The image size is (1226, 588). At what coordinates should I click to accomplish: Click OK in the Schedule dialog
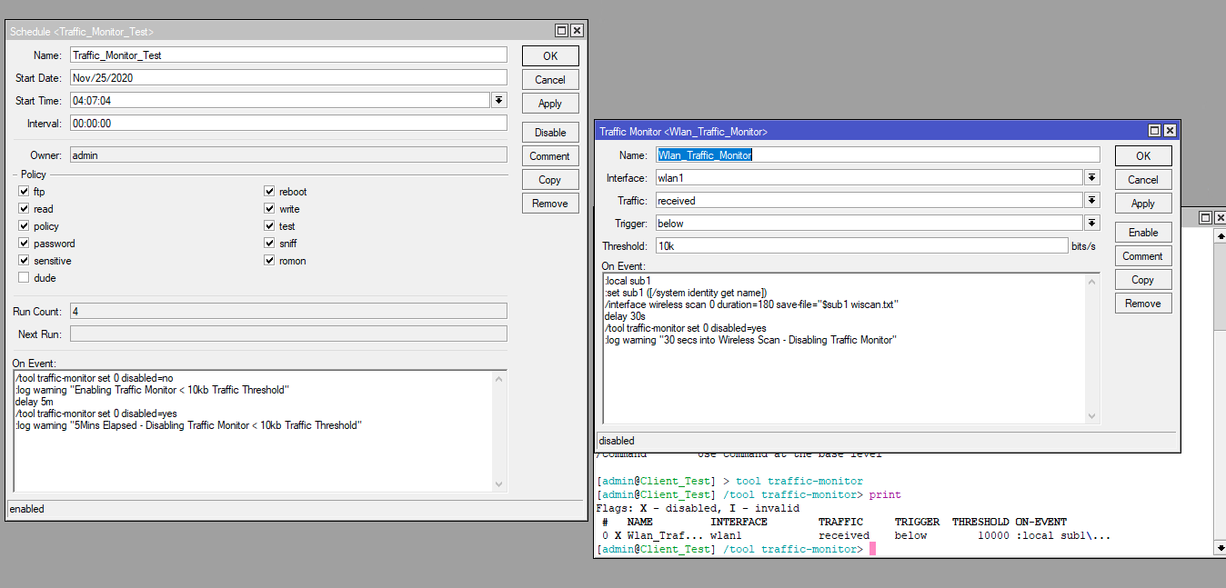[x=549, y=55]
